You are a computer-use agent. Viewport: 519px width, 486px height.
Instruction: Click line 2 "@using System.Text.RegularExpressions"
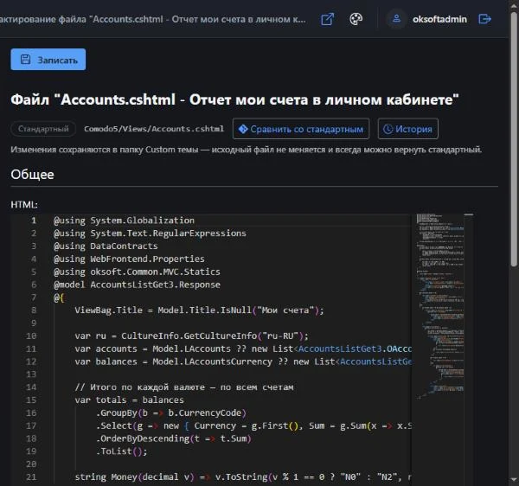pos(150,233)
